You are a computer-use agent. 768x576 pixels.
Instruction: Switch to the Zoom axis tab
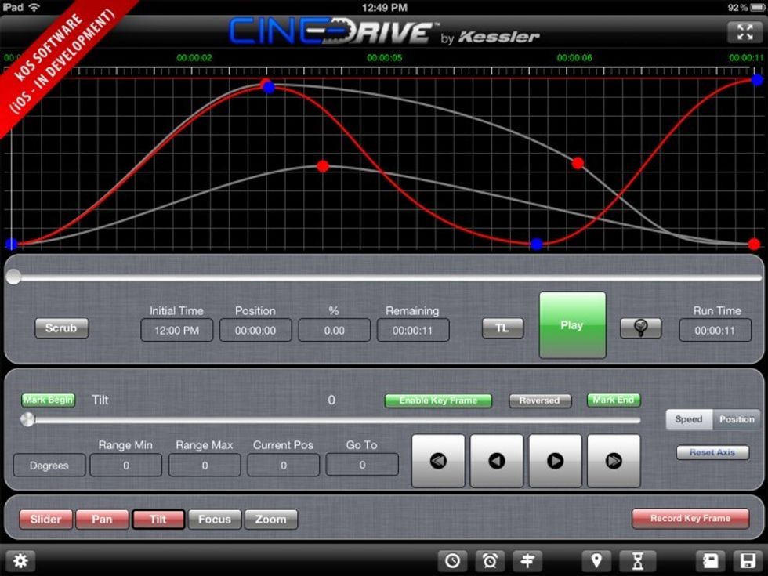pyautogui.click(x=271, y=519)
